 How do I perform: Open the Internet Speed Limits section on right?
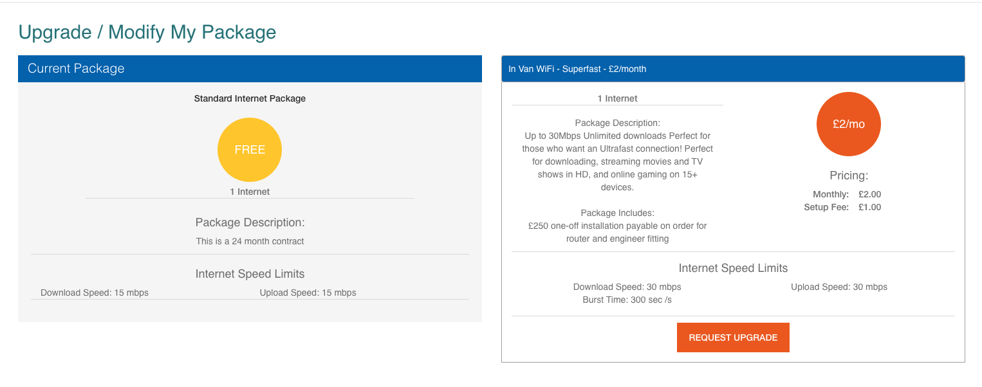click(x=732, y=268)
